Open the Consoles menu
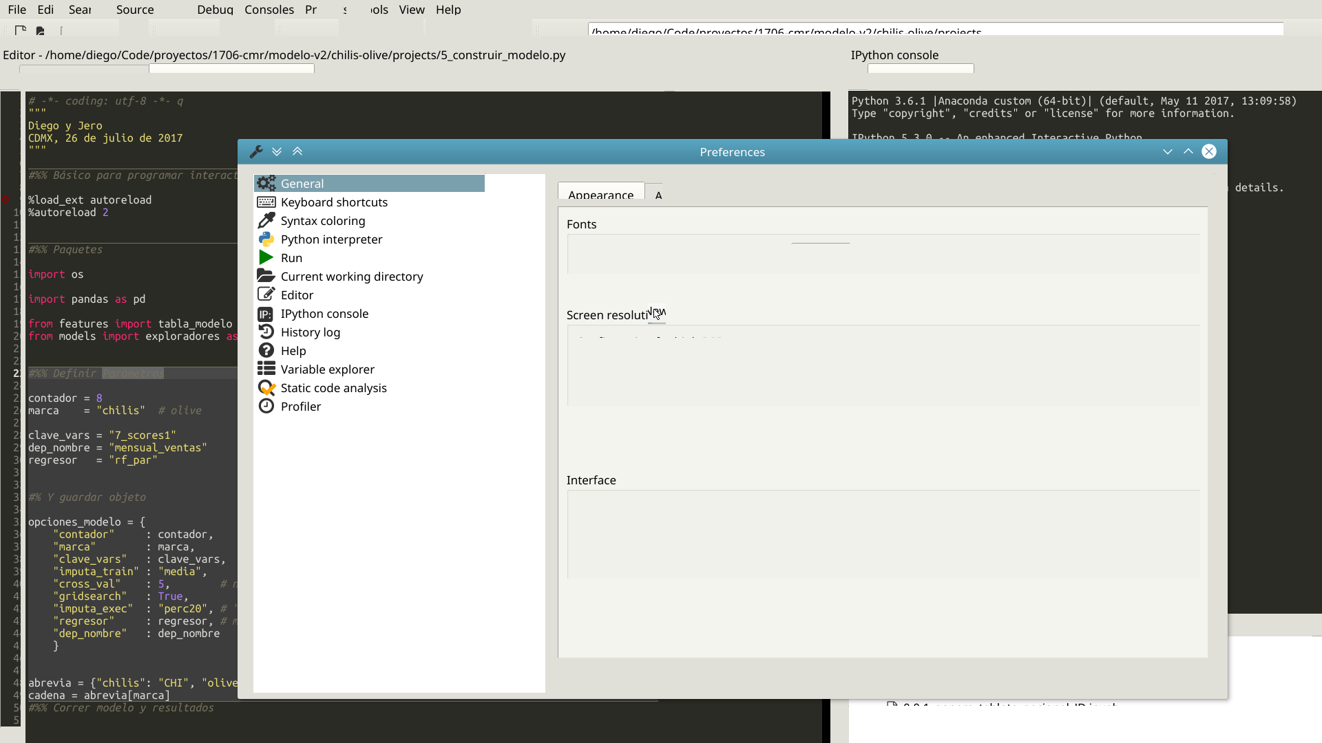Viewport: 1322px width, 743px height. coord(269,10)
